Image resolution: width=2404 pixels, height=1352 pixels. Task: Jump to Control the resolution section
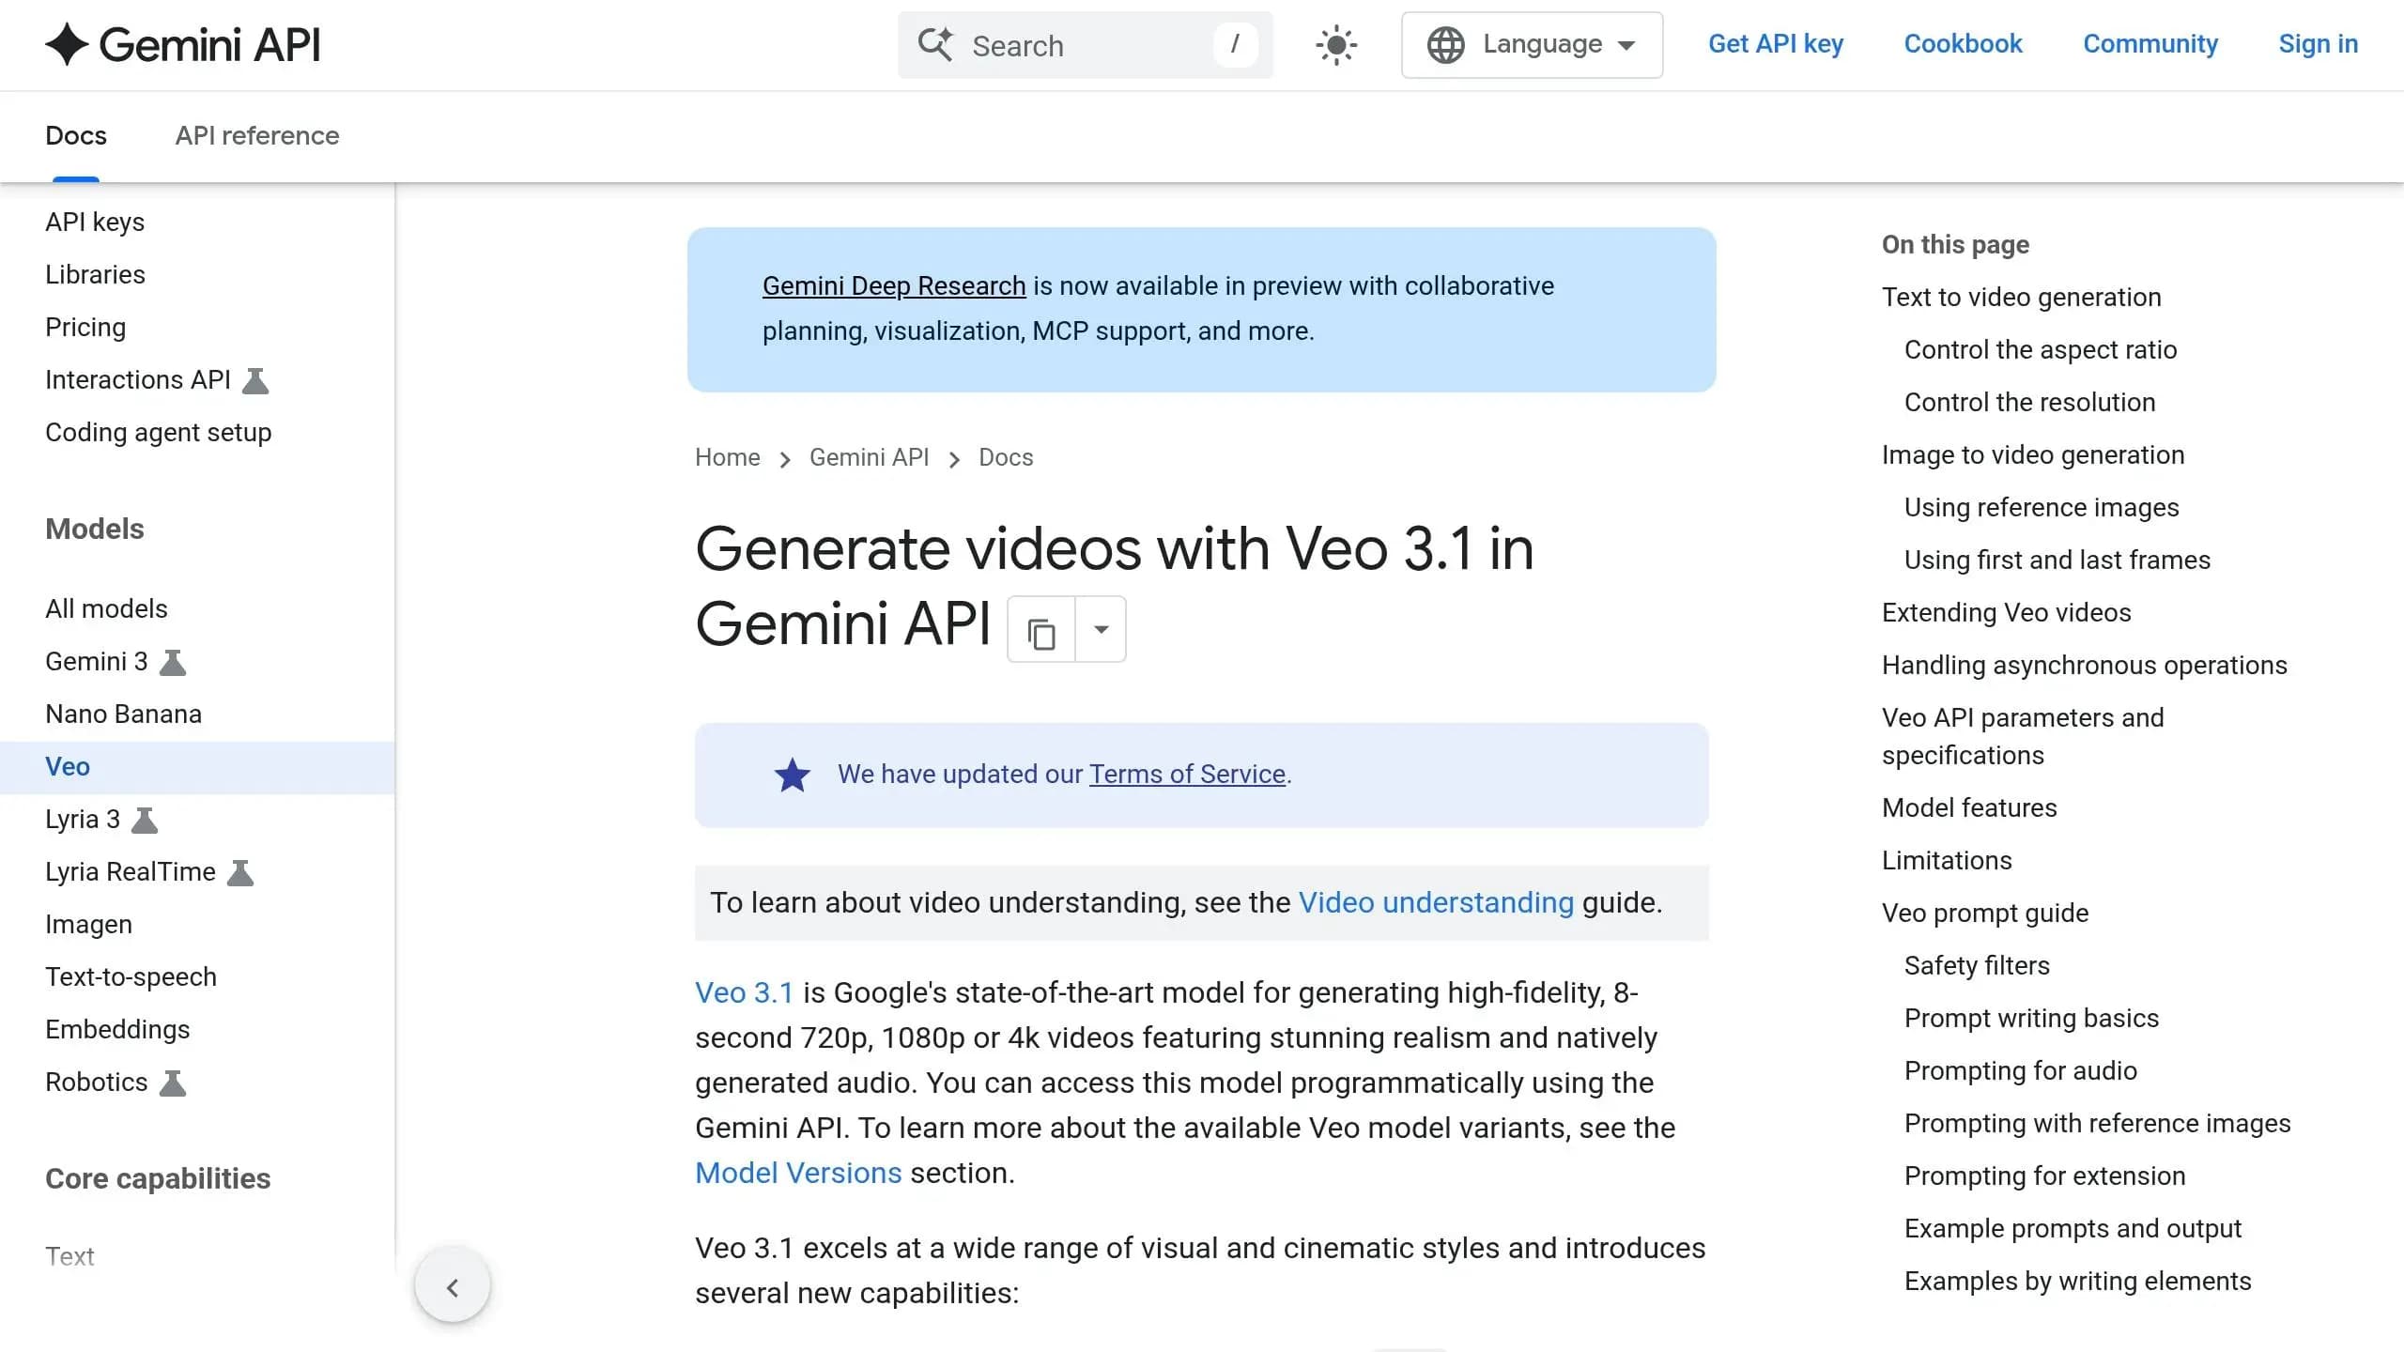[x=2029, y=403]
